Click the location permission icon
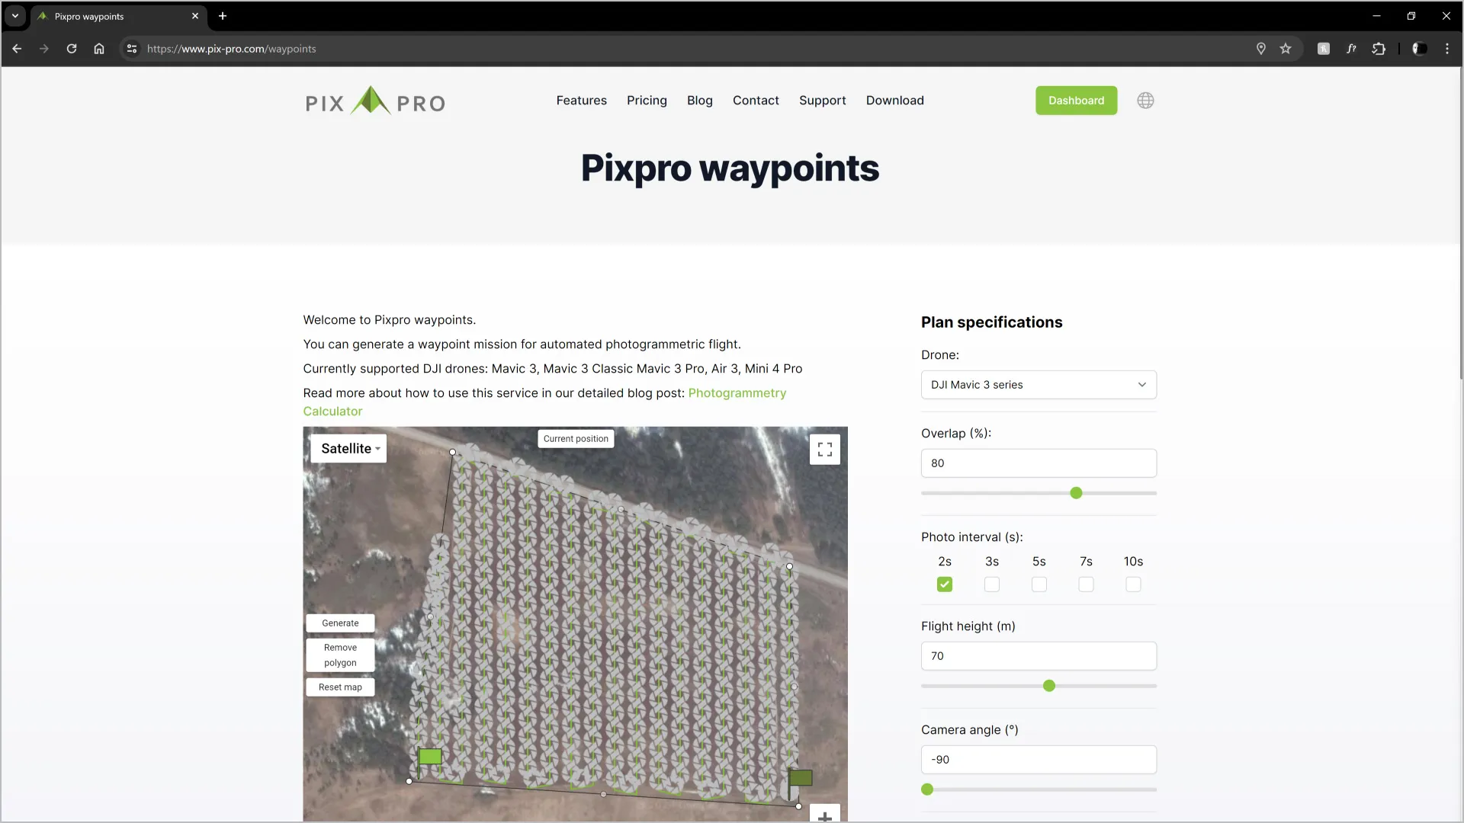This screenshot has height=823, width=1464. click(1261, 49)
